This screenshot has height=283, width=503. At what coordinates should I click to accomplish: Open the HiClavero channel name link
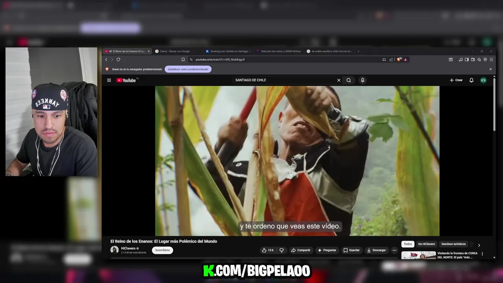tap(128, 248)
